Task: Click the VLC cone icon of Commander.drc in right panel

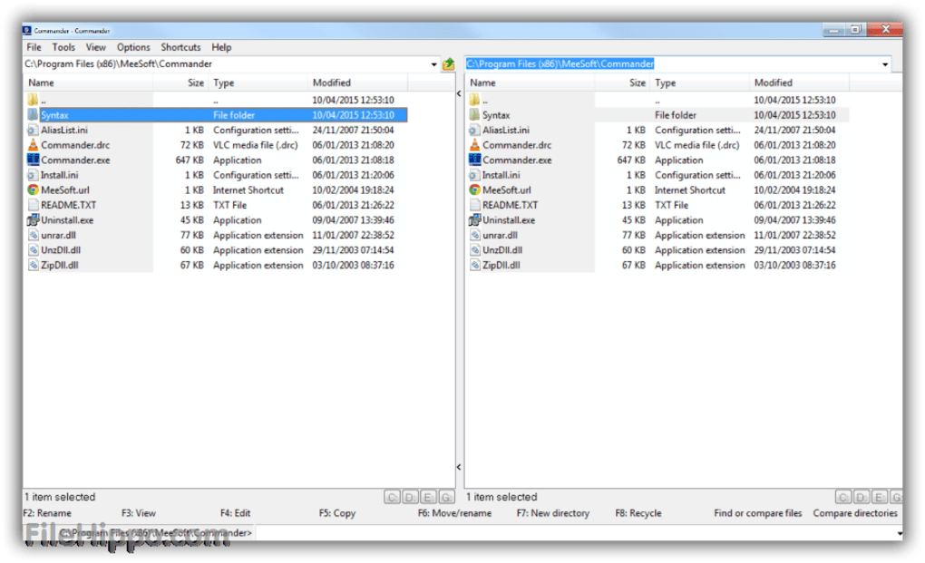Action: (x=475, y=145)
